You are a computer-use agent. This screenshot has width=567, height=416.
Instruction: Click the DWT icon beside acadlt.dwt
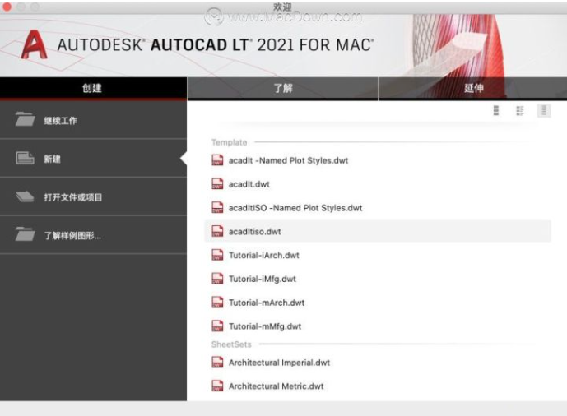point(217,184)
